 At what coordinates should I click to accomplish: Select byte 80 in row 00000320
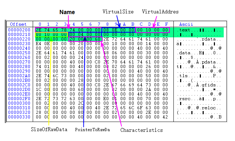(x=81, y=112)
